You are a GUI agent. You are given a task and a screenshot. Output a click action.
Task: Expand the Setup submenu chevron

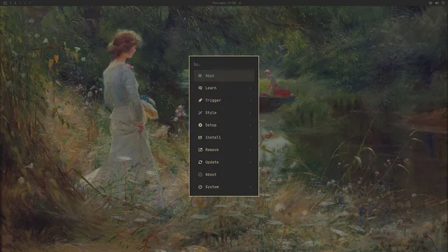251,125
